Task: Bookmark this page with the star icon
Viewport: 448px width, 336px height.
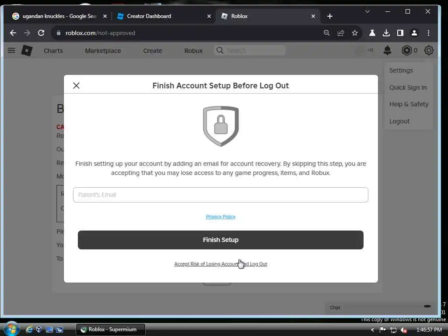Action: point(354,33)
